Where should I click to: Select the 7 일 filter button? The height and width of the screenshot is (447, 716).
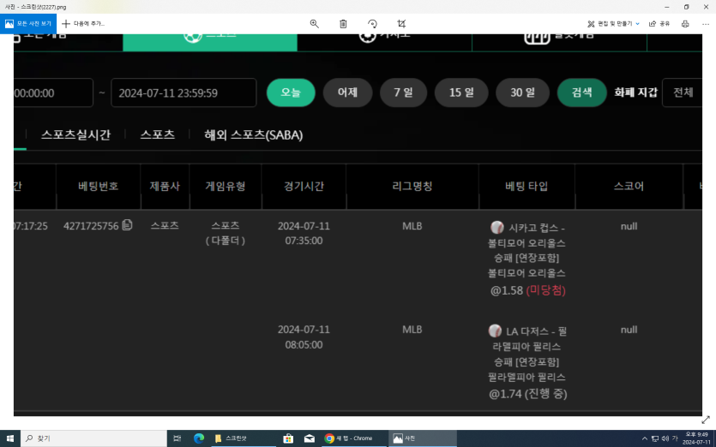coord(403,92)
